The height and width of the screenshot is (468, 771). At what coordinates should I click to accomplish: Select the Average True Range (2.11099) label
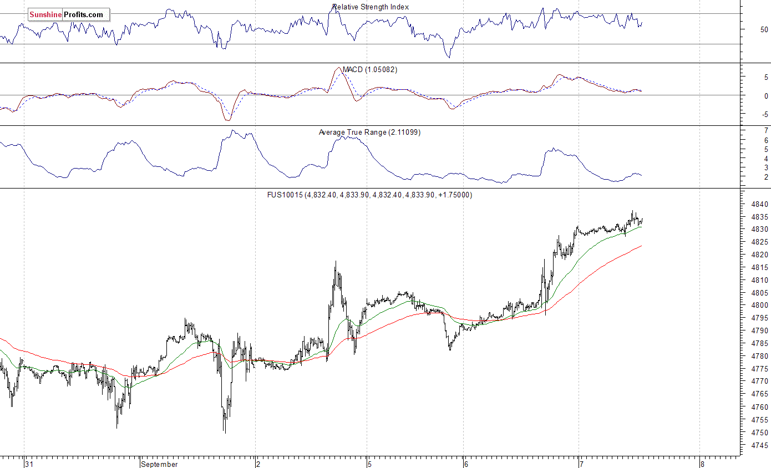tap(369, 133)
